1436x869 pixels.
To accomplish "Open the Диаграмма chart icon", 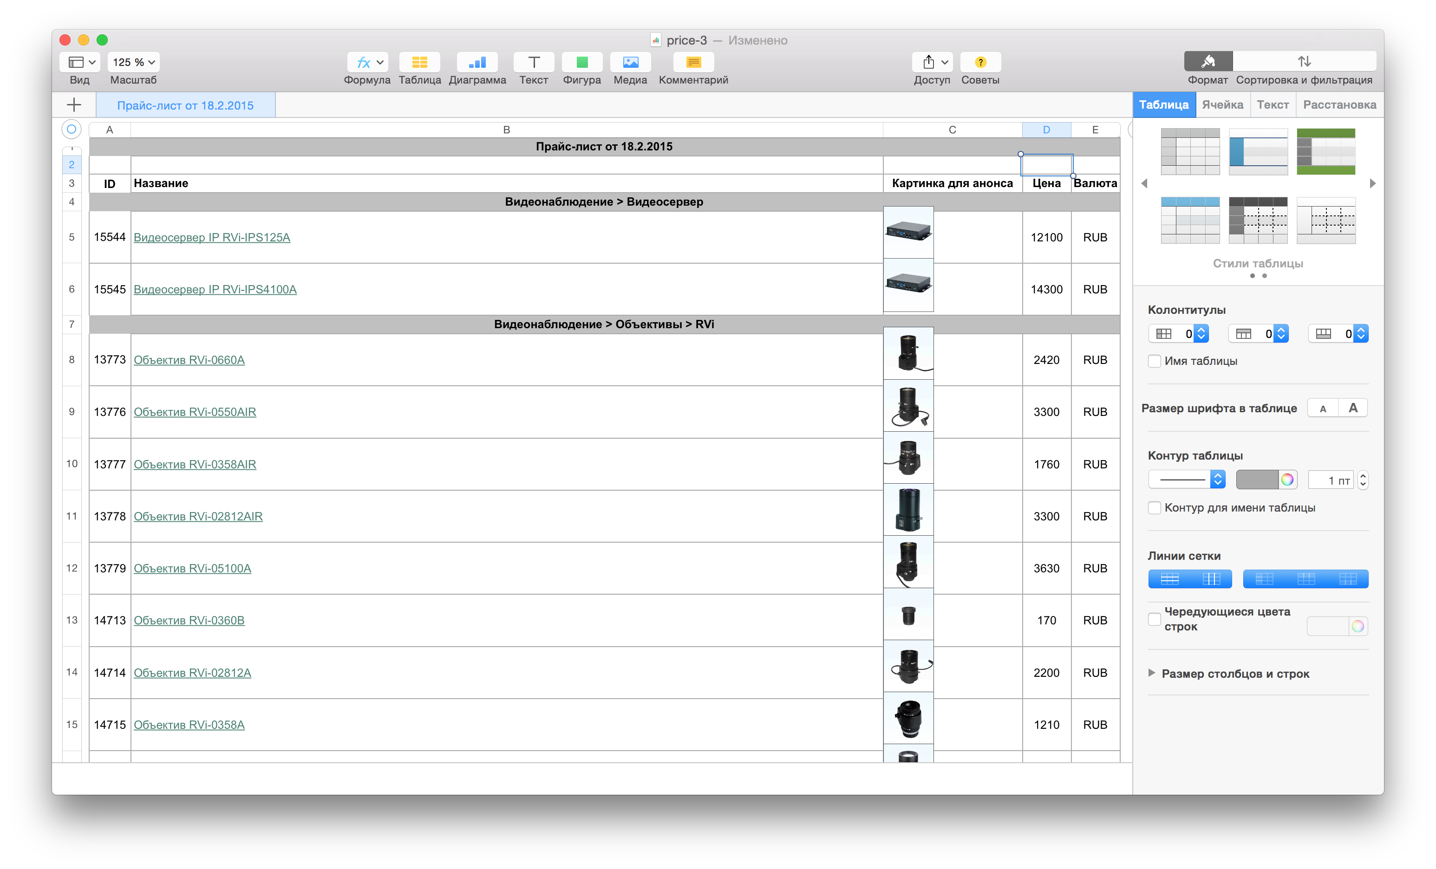I will point(476,62).
